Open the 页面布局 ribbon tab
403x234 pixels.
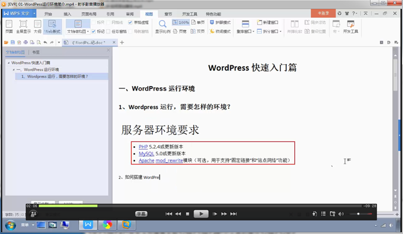(89, 13)
